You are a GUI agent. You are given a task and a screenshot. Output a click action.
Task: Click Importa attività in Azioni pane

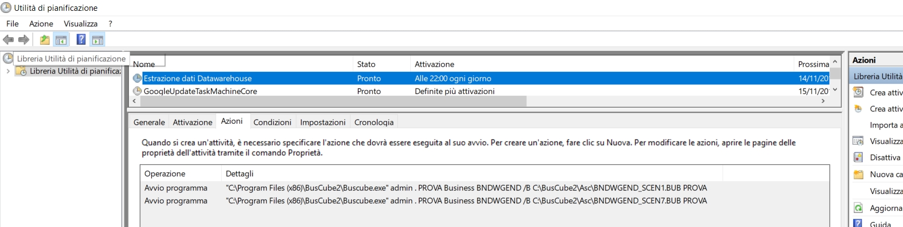click(x=886, y=125)
